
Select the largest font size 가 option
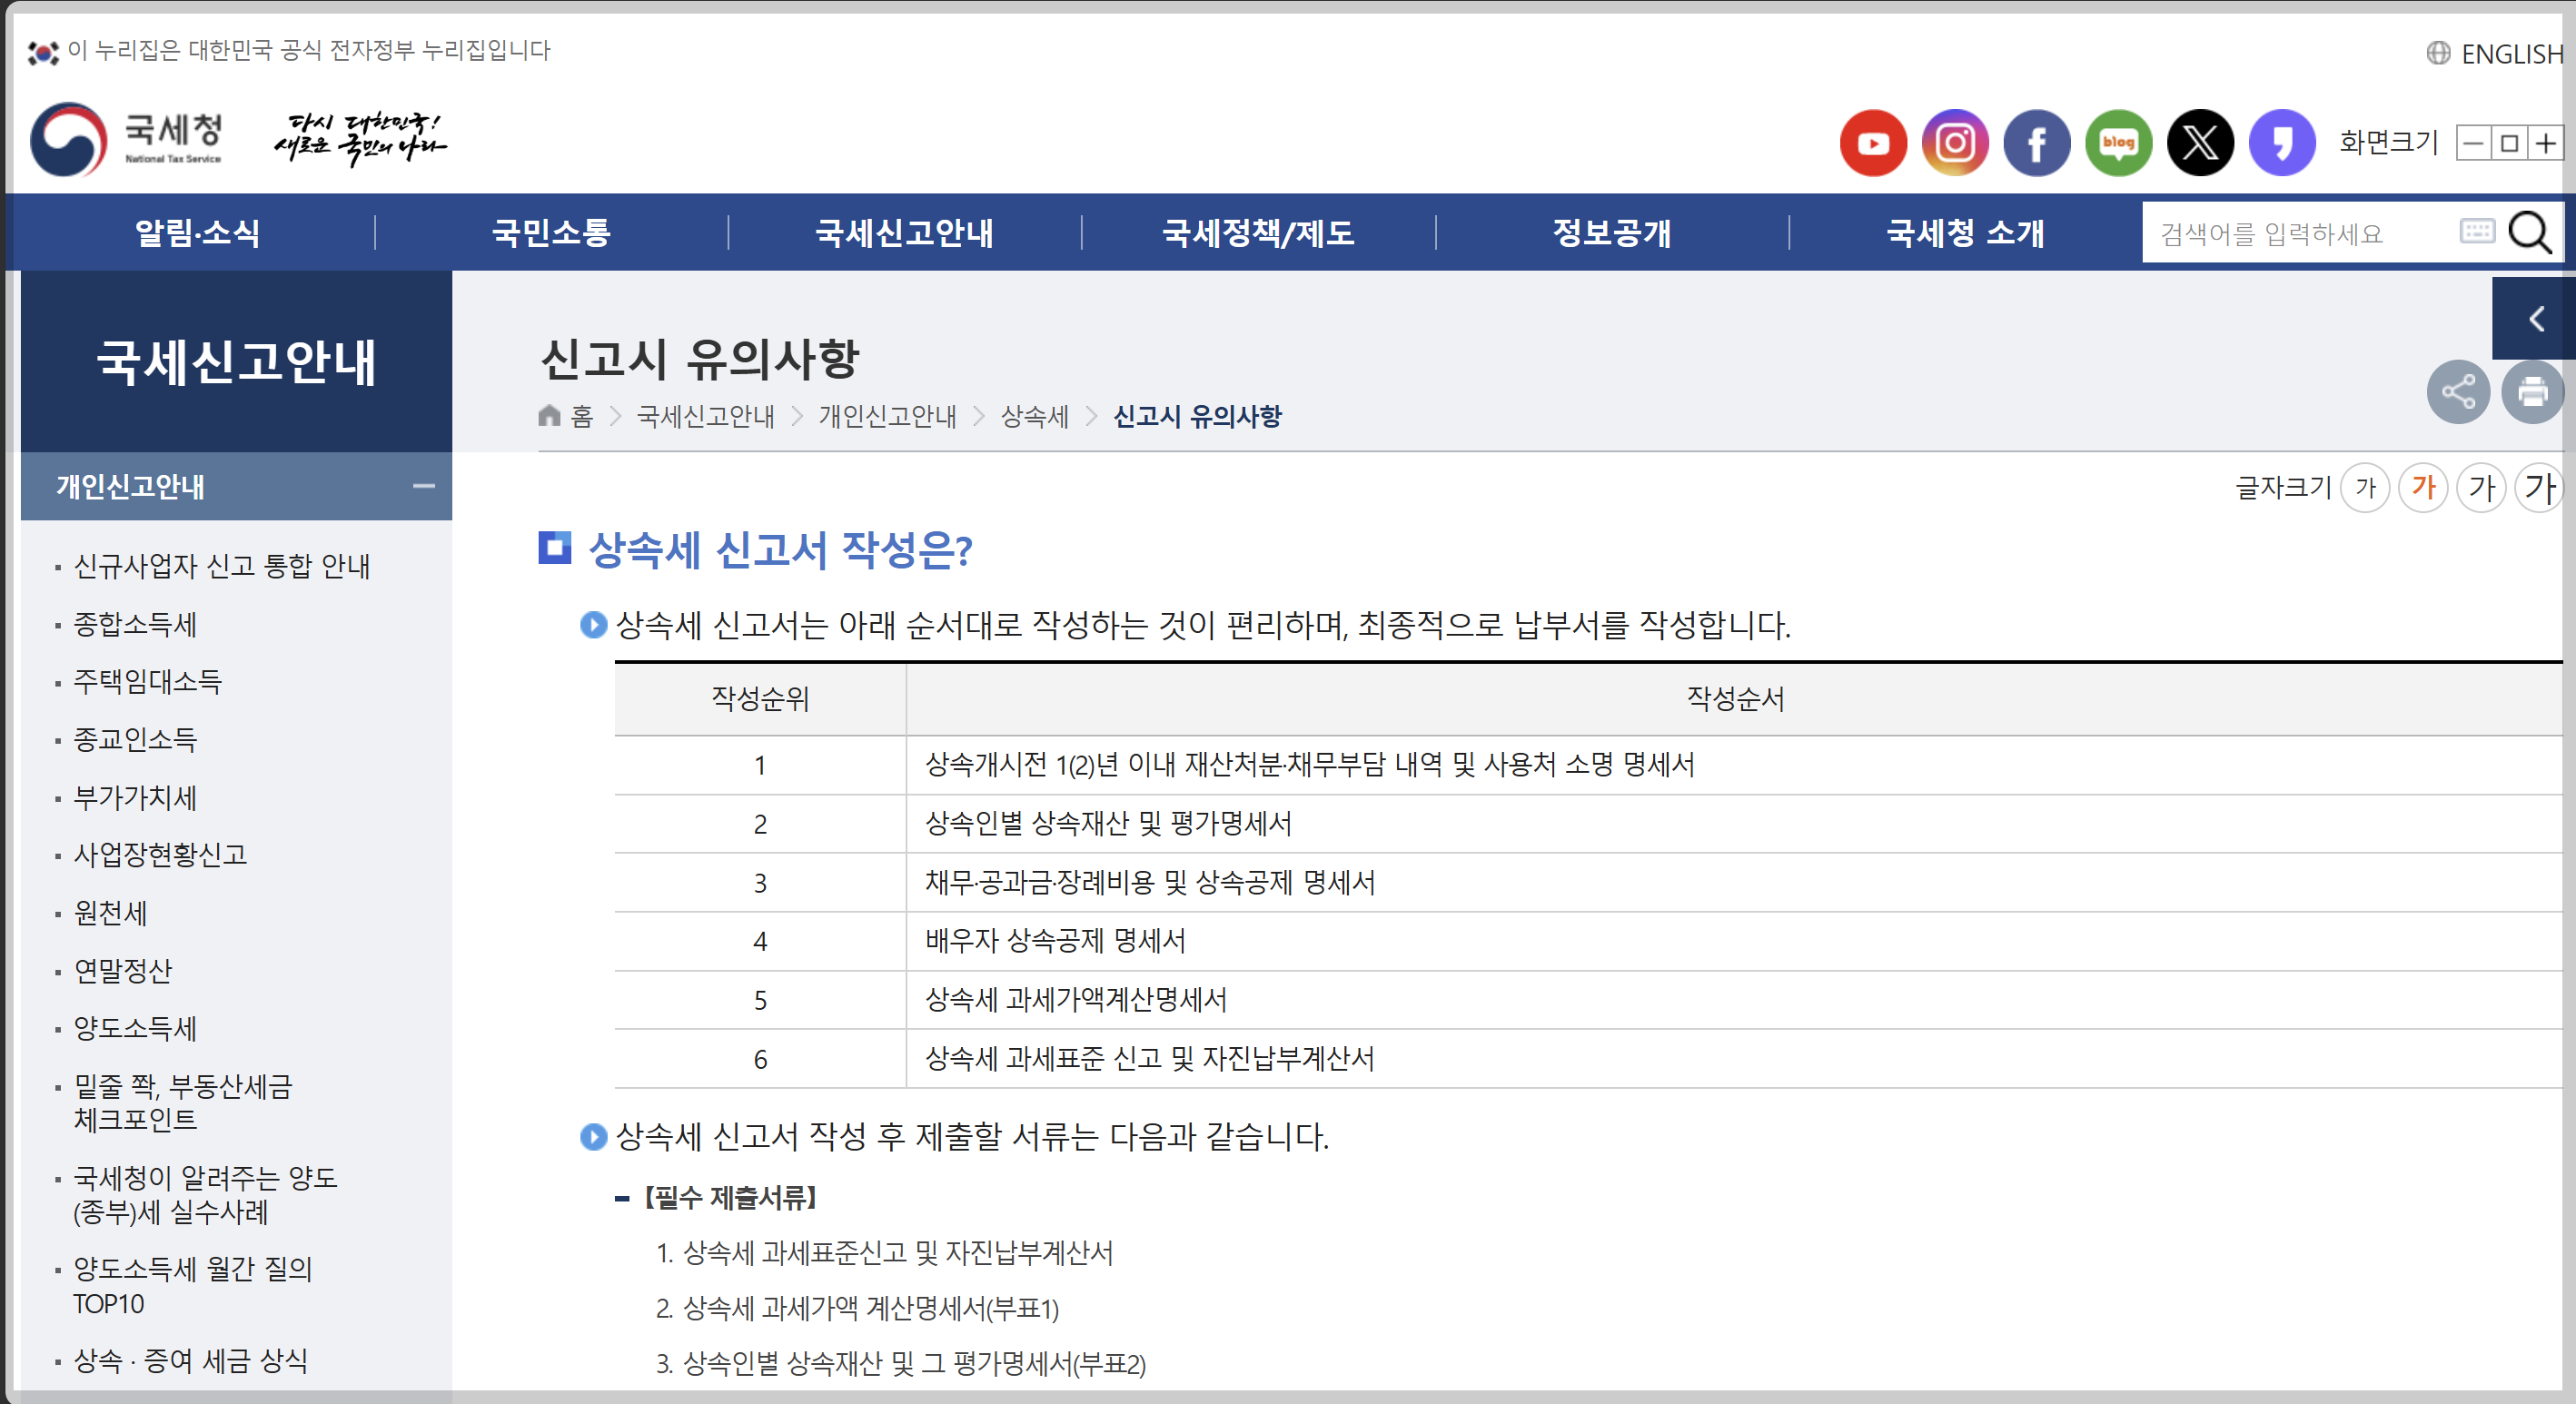pyautogui.click(x=2539, y=488)
